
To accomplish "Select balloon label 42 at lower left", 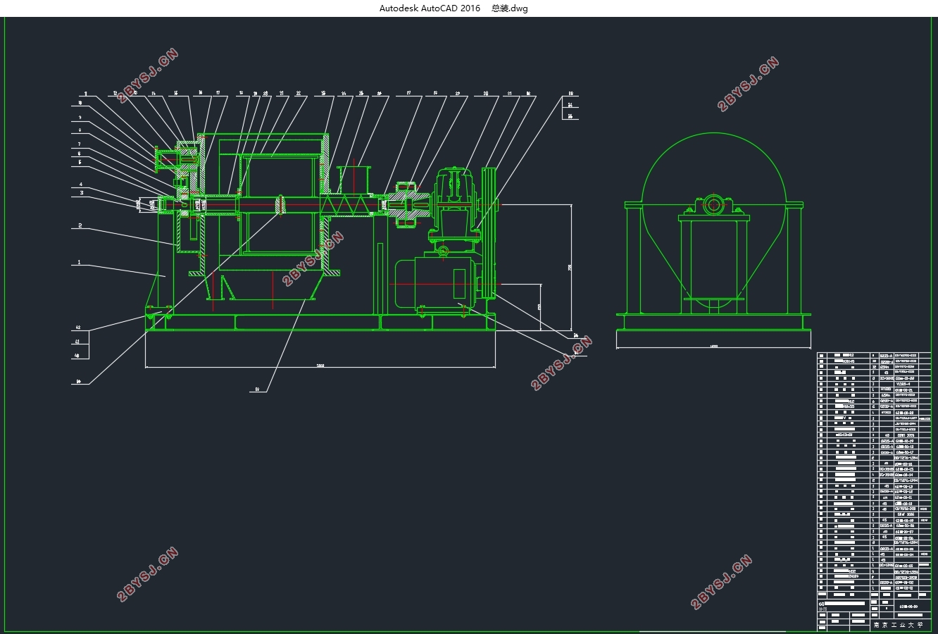I will (x=78, y=328).
